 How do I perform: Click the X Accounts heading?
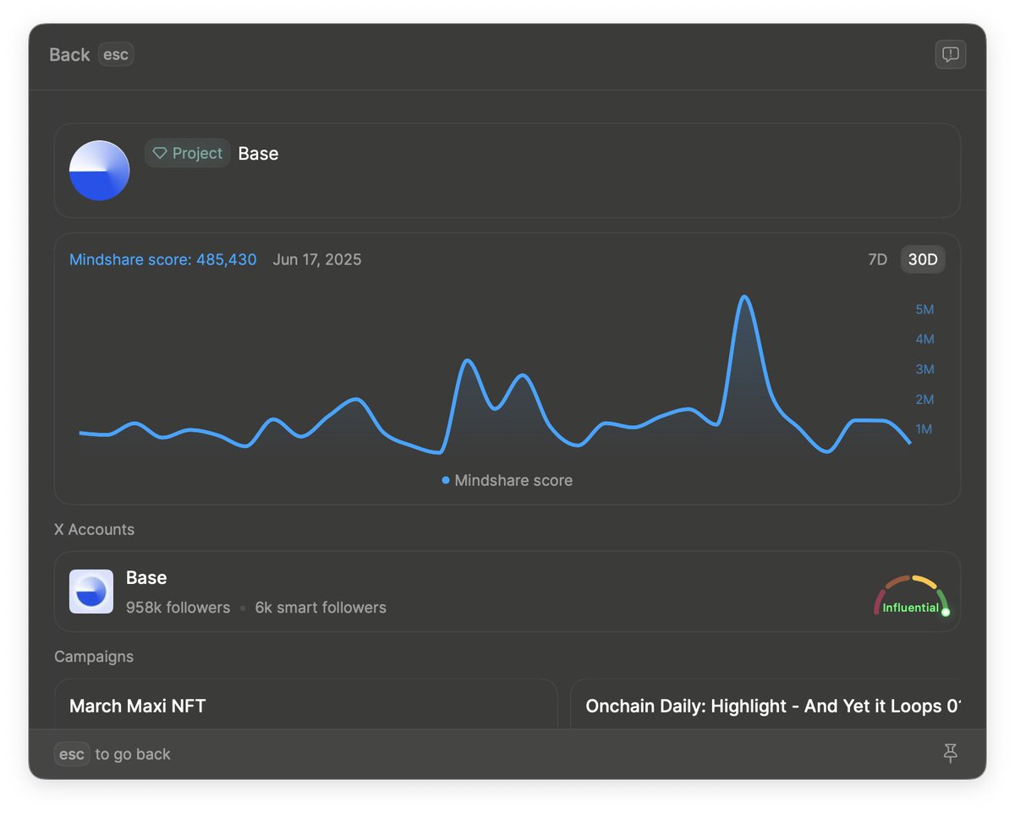coord(94,530)
